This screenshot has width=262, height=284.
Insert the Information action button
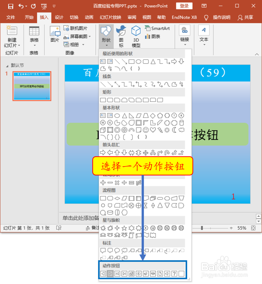coord(139,274)
